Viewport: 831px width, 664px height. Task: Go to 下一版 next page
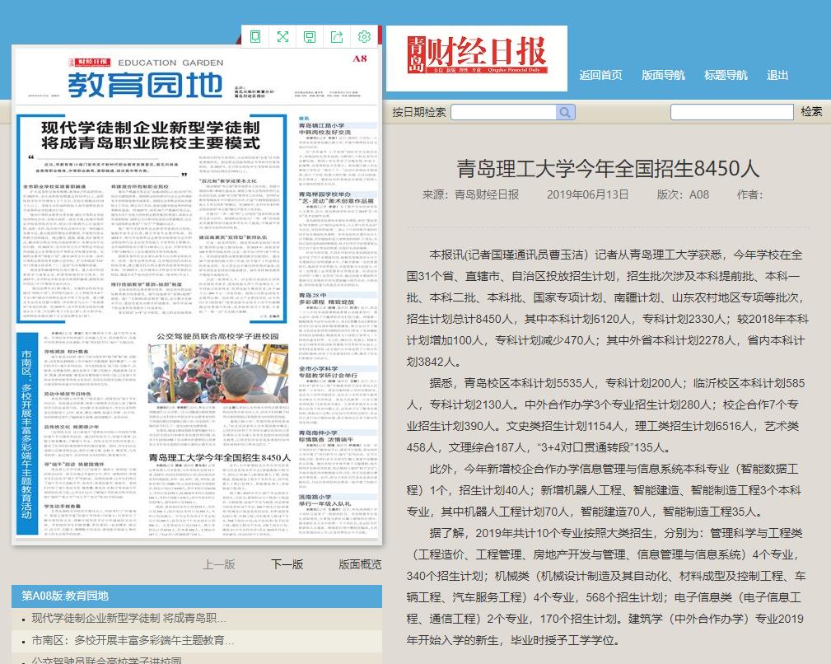click(287, 564)
